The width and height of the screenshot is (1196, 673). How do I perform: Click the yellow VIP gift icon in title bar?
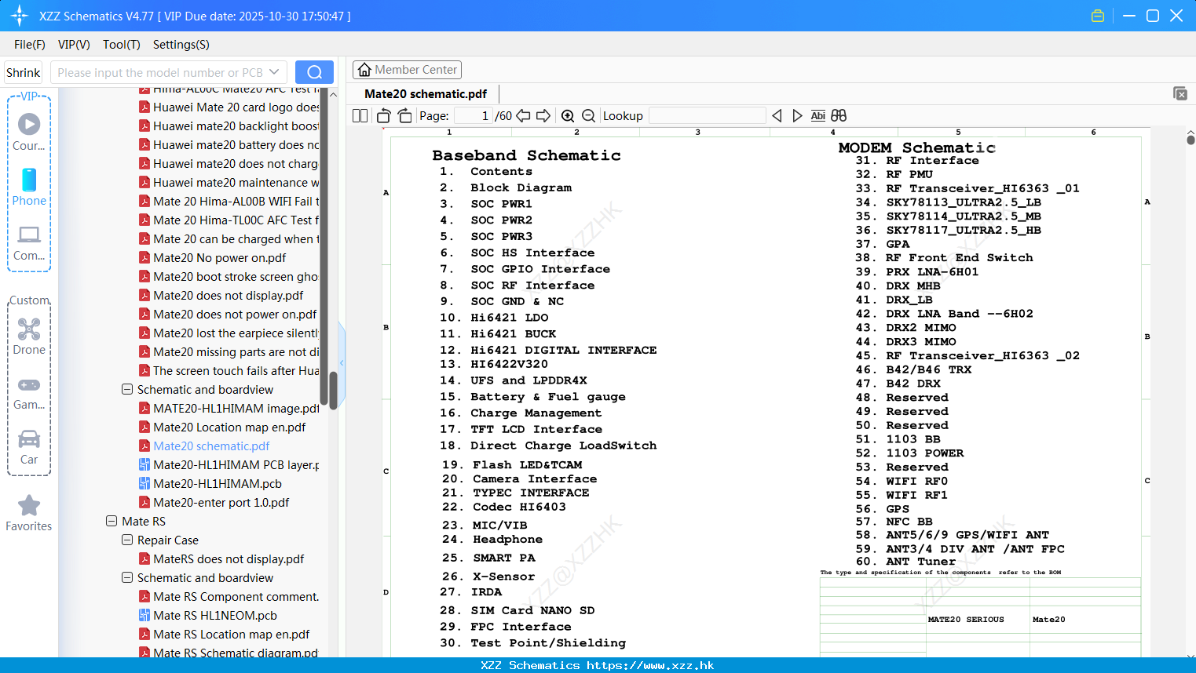(1098, 16)
